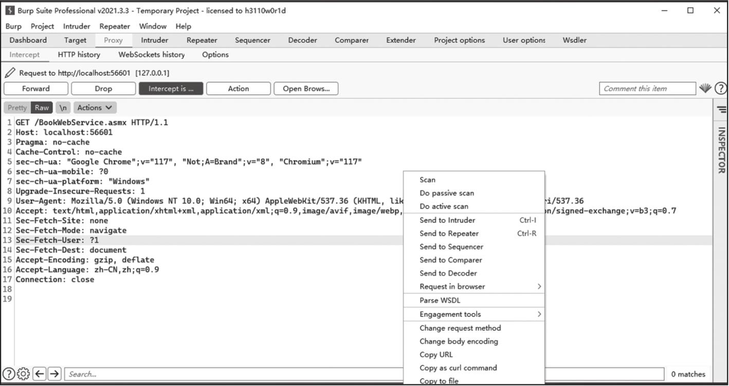This screenshot has height=386, width=729.
Task: Switch to Pretty message view
Action: point(17,107)
